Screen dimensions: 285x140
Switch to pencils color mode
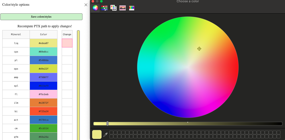pos(132,8)
